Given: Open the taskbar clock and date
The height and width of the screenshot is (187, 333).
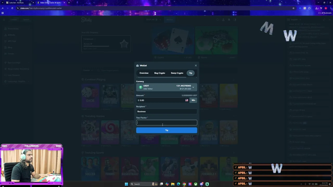Looking at the screenshot, I should pos(324,184).
